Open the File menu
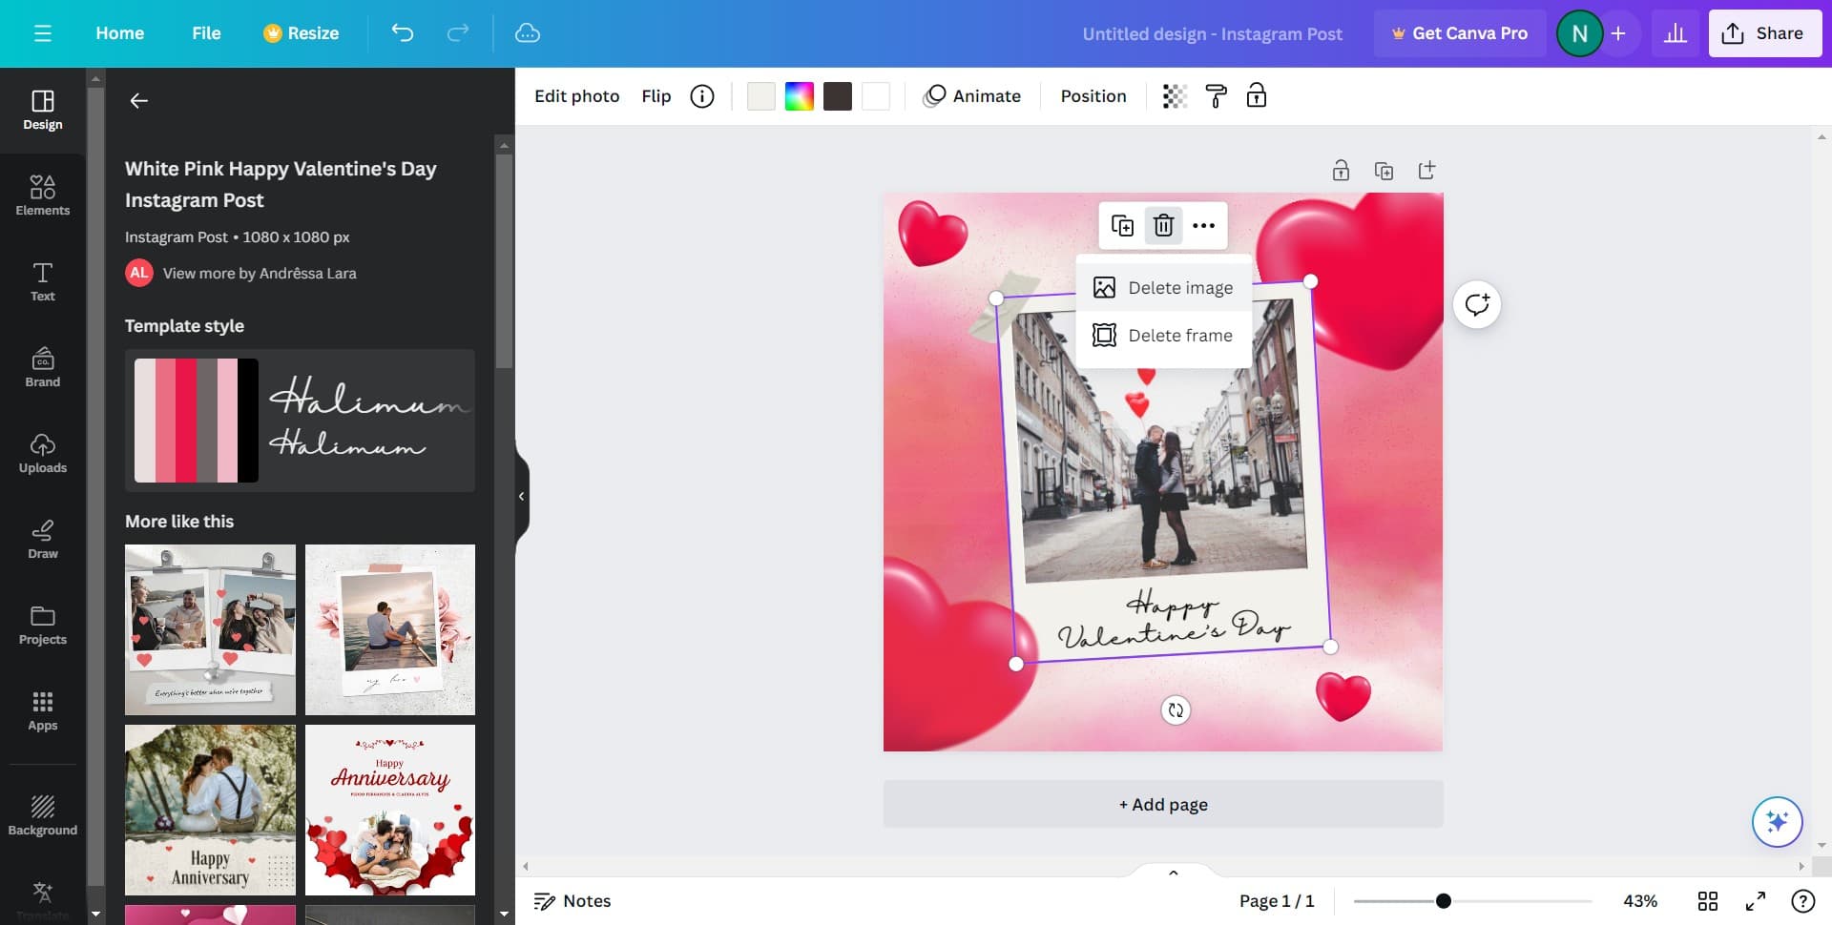 tap(206, 32)
